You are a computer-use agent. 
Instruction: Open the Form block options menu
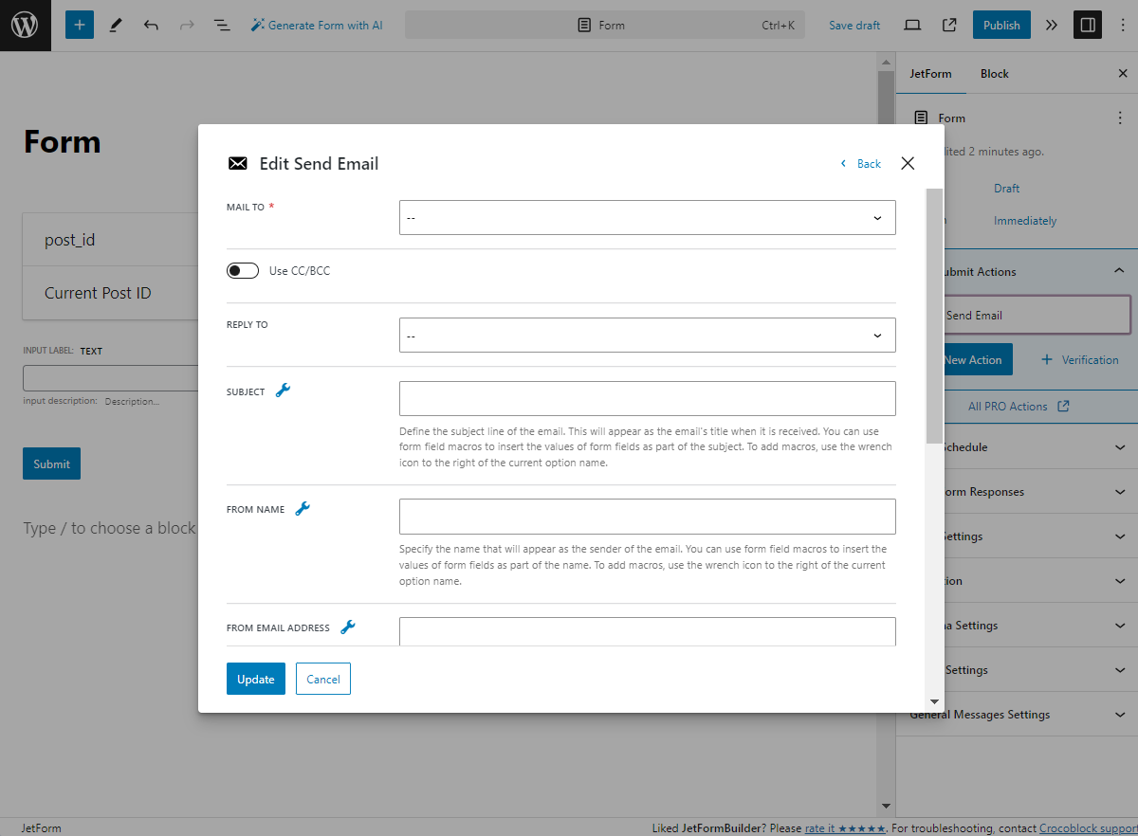(1120, 117)
